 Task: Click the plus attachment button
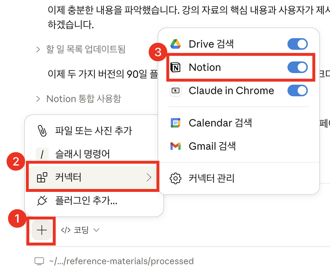coord(41,230)
